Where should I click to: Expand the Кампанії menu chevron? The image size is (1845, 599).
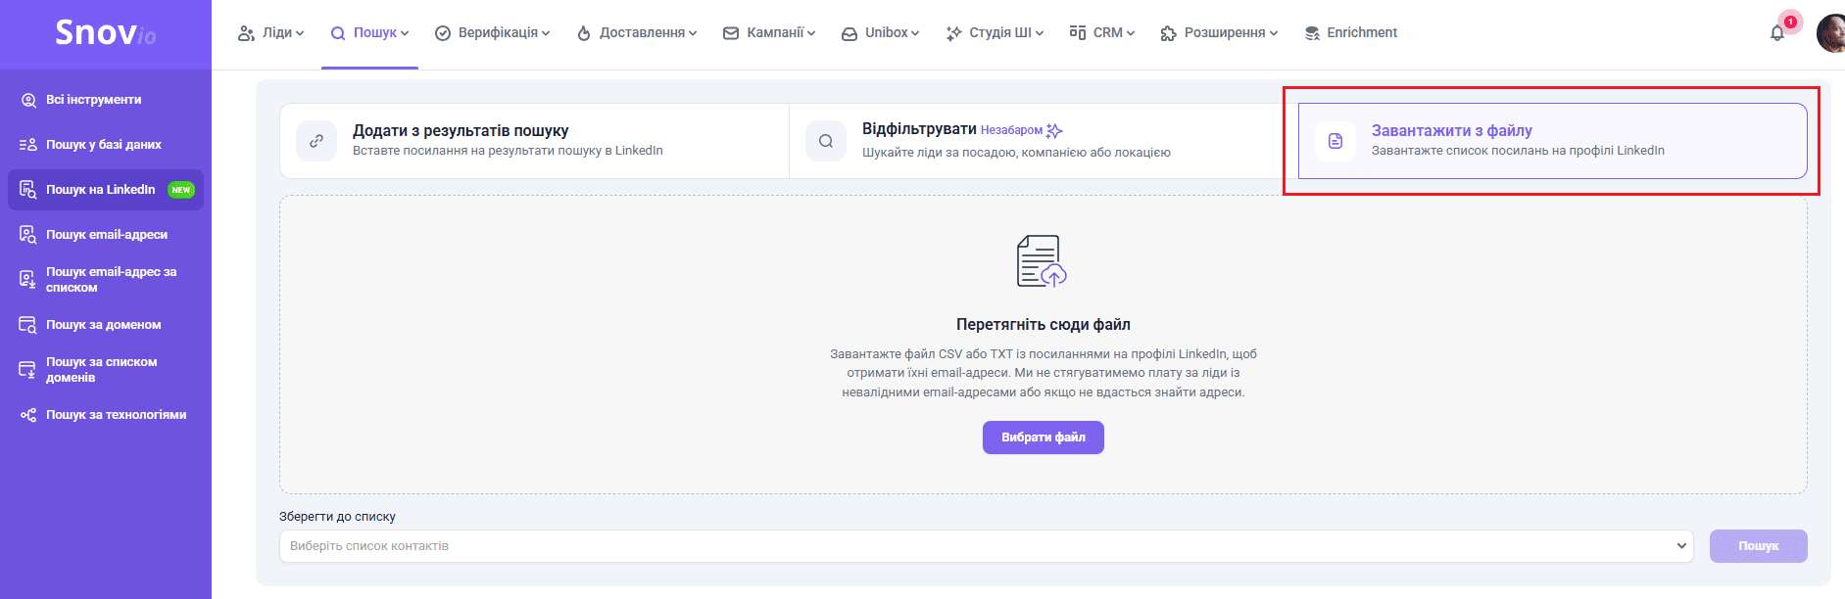pos(811,33)
